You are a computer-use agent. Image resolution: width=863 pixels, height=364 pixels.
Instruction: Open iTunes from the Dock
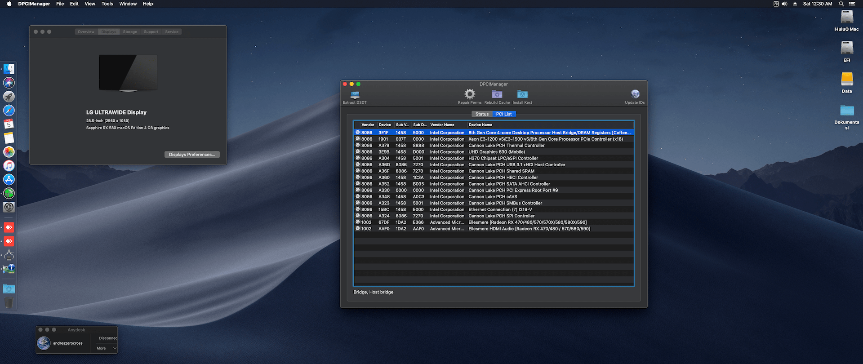9,165
